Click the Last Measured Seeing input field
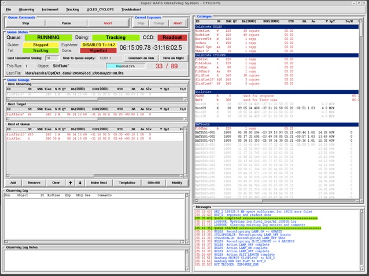The image size is (369, 276). pyautogui.click(x=52, y=58)
